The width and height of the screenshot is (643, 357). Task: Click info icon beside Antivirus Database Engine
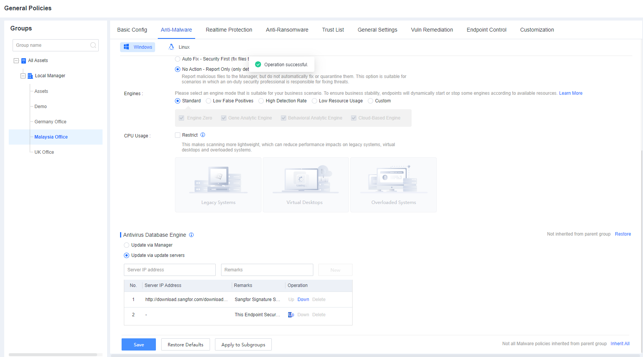coord(191,235)
